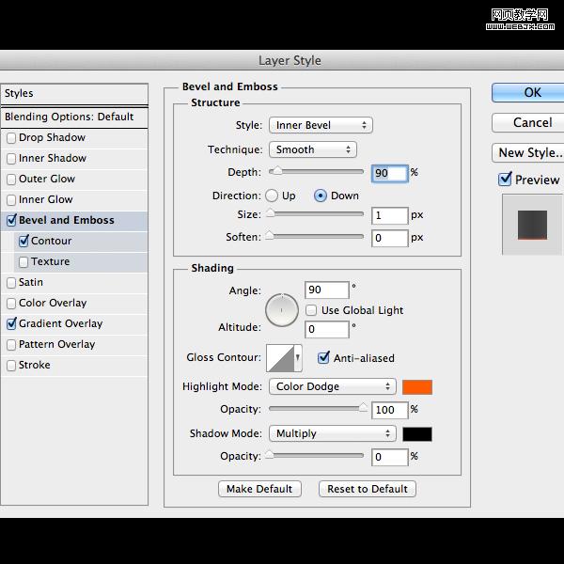Screen dimensions: 564x564
Task: Toggle the Use Global Light checkbox
Action: [x=311, y=310]
